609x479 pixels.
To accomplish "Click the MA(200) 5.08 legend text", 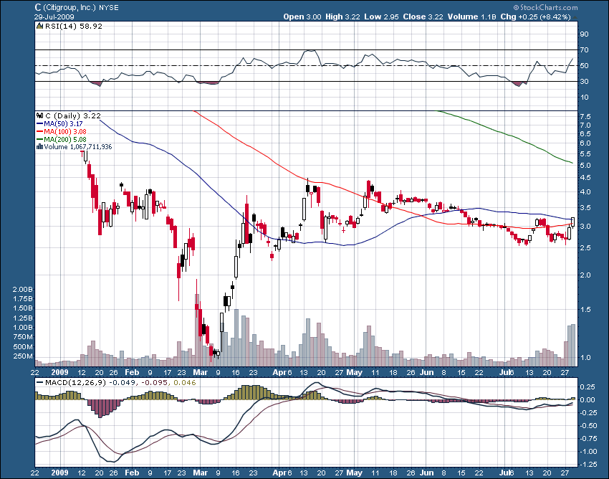I will click(x=65, y=140).
